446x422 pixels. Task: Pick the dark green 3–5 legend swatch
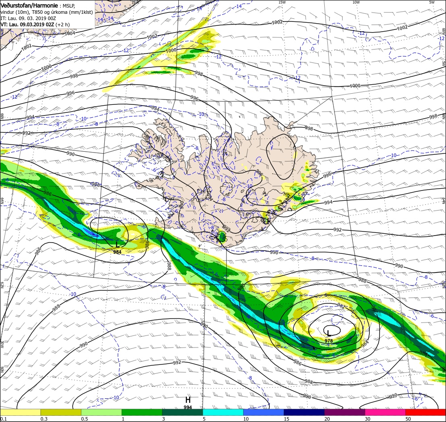182,412
